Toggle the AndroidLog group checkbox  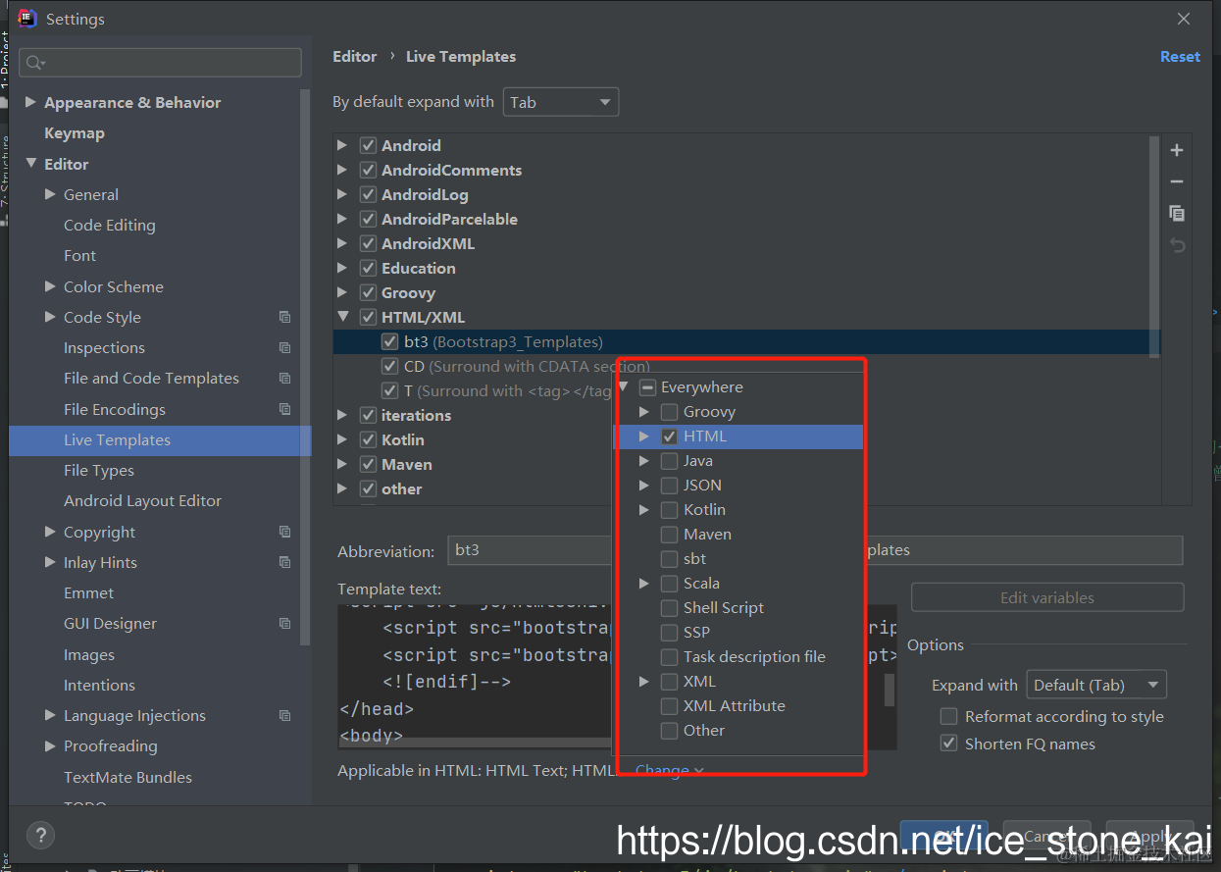coord(369,194)
